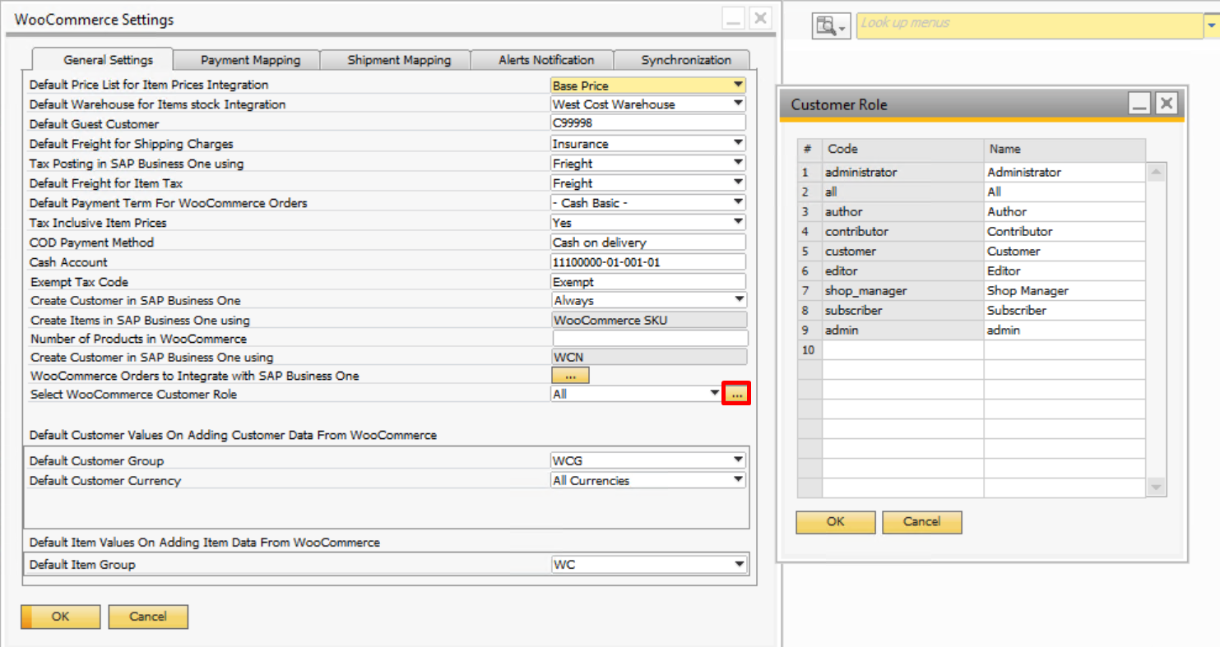Open Default Item Group WC dropdown
Screen dimensions: 1220x647
738,565
